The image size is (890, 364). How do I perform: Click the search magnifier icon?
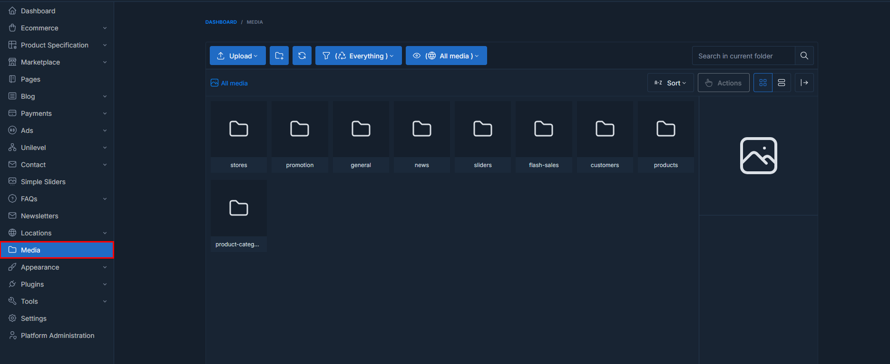tap(804, 56)
